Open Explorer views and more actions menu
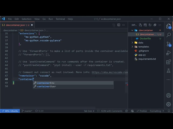Image resolution: width=173 pixels, height=129 pixels. 160,25
